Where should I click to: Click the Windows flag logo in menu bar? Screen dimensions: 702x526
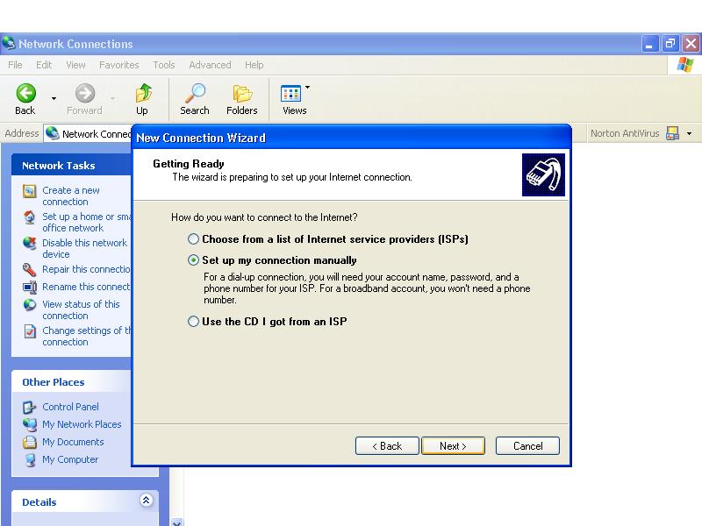click(x=685, y=65)
